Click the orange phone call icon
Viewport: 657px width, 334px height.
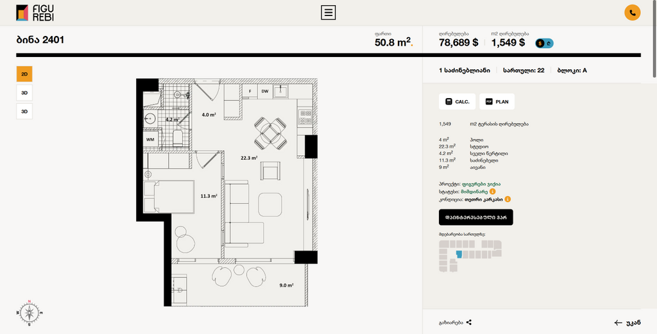632,13
